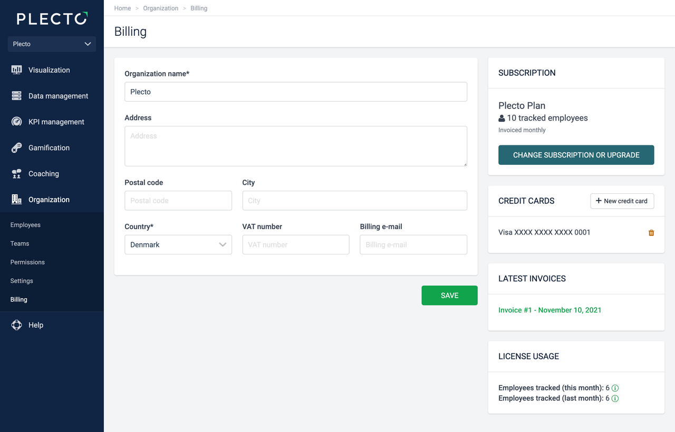Click the Data management server icon

16,96
